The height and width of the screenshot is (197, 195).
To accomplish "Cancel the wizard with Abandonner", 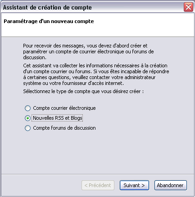I will click(x=171, y=185).
